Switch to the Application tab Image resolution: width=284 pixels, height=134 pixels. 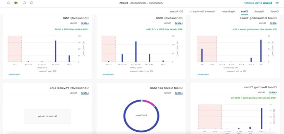pyautogui.click(x=228, y=11)
